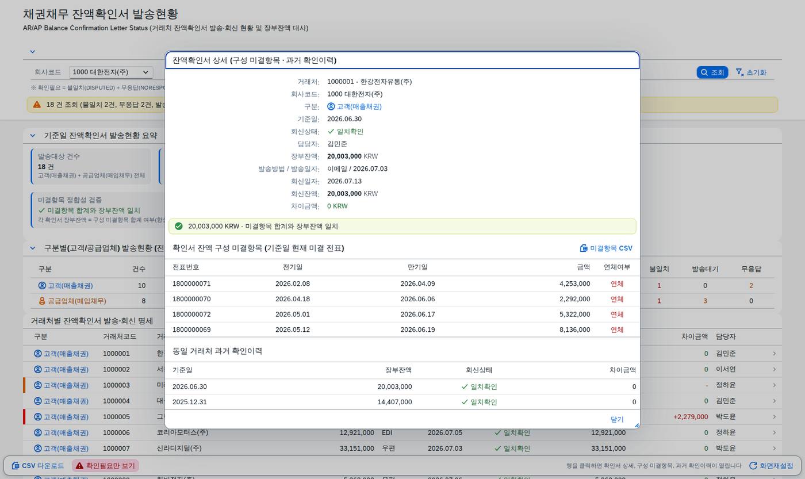Click 고객(매출채권) link in row 1000006
This screenshot has height=479, width=805.
(61, 432)
